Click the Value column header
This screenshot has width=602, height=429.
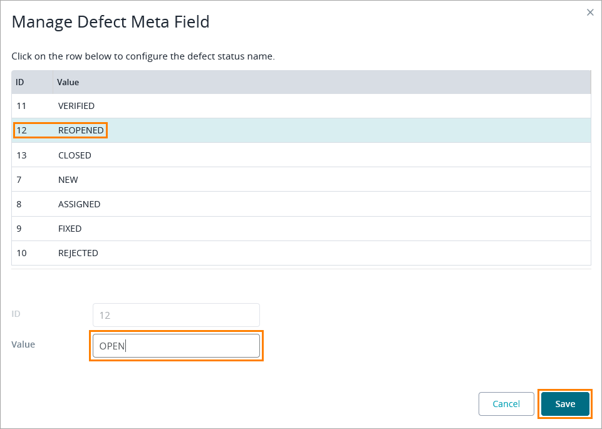click(x=68, y=82)
